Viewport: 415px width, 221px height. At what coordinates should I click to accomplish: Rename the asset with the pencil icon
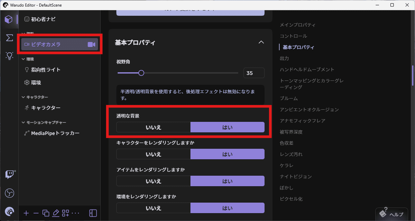(55, 213)
